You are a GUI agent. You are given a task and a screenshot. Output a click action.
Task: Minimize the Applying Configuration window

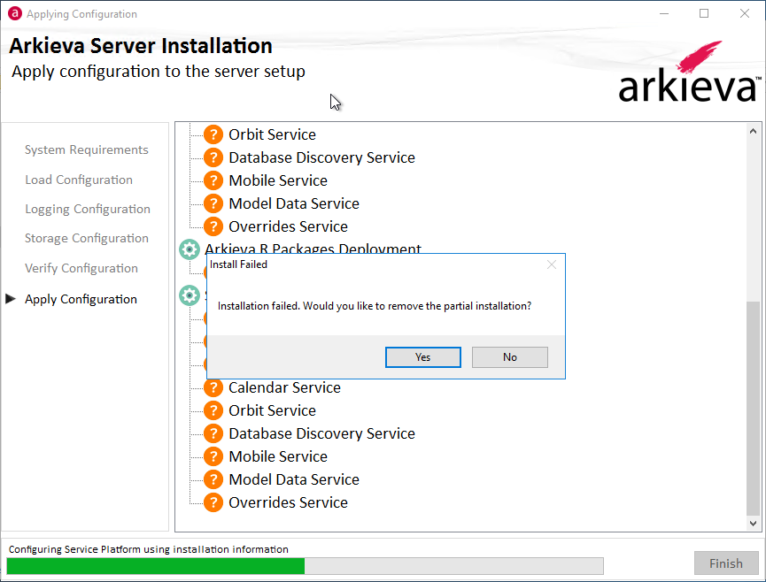(x=664, y=13)
